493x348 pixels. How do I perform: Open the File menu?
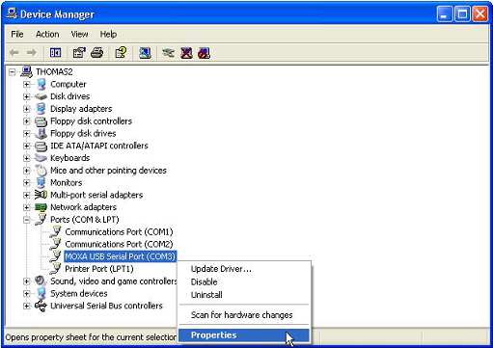pyautogui.click(x=17, y=34)
